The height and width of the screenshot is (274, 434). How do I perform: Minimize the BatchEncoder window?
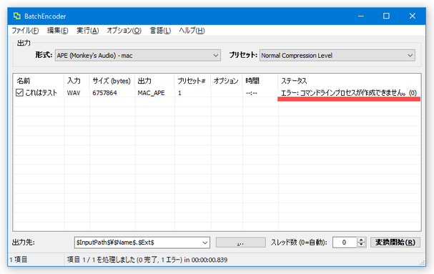coord(361,16)
